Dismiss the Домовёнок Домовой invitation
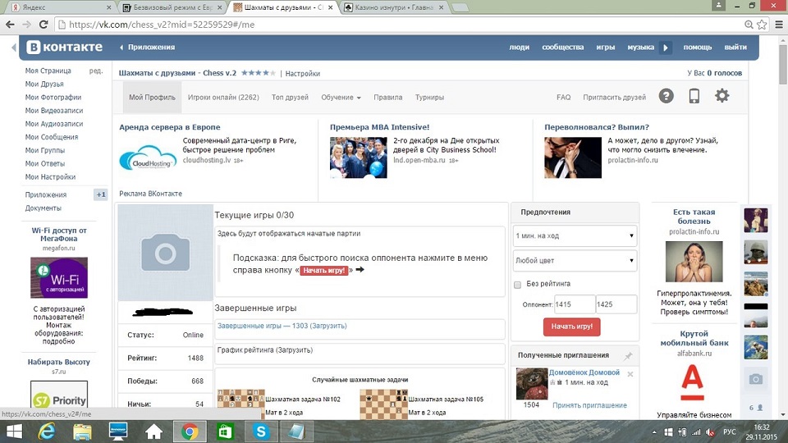Viewport: 788px width, 443px height. coord(630,374)
